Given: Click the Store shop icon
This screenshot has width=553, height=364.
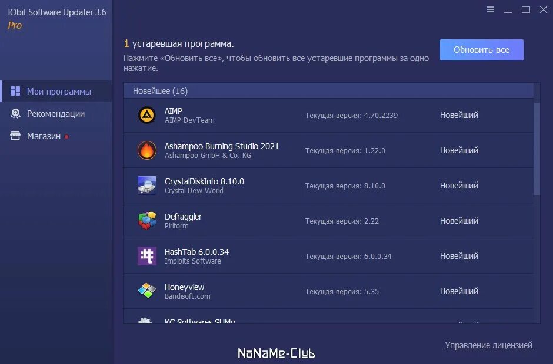Looking at the screenshot, I should [15, 136].
